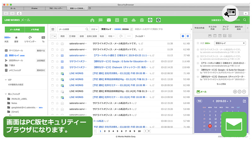Check the 11:38 sateraito mail checkbox
The width and height of the screenshot is (252, 145).
(x=52, y=43)
